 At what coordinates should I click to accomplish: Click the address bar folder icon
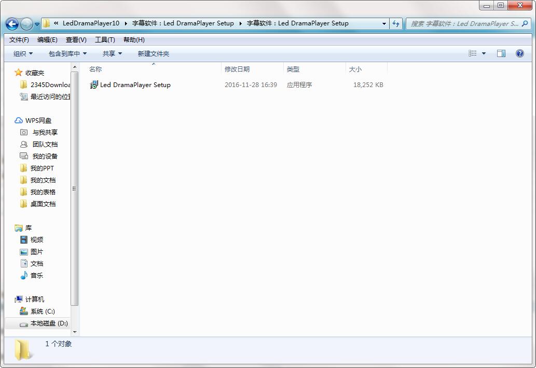coord(47,23)
